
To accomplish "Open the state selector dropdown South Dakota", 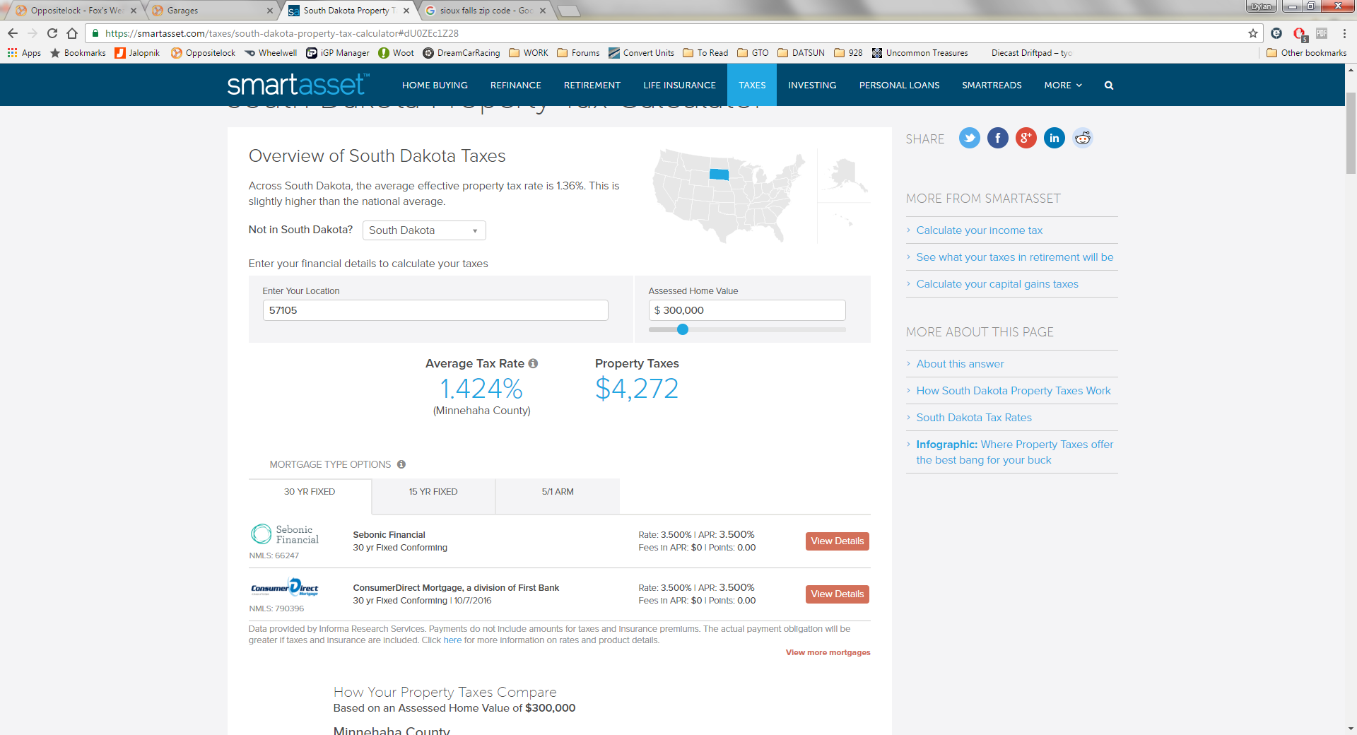I will click(x=424, y=230).
